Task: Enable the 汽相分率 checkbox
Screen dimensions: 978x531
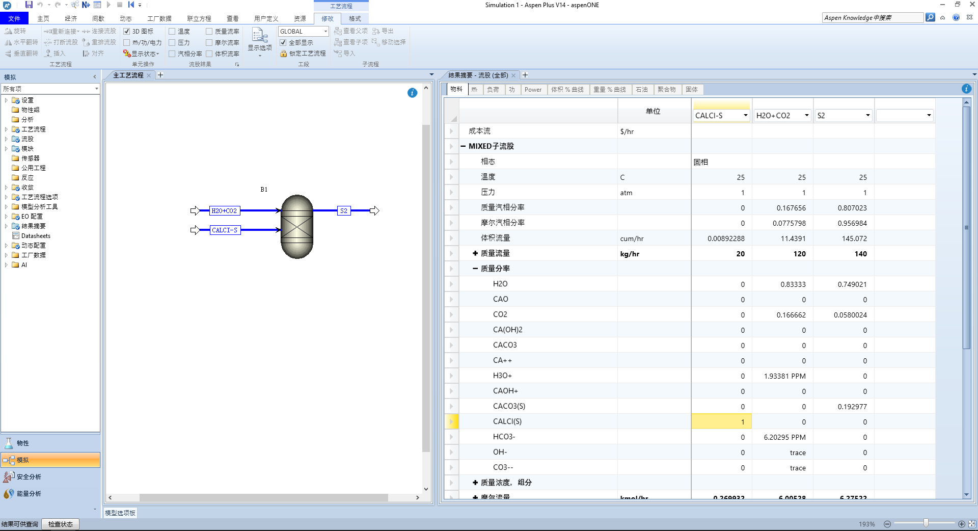Action: tap(172, 54)
